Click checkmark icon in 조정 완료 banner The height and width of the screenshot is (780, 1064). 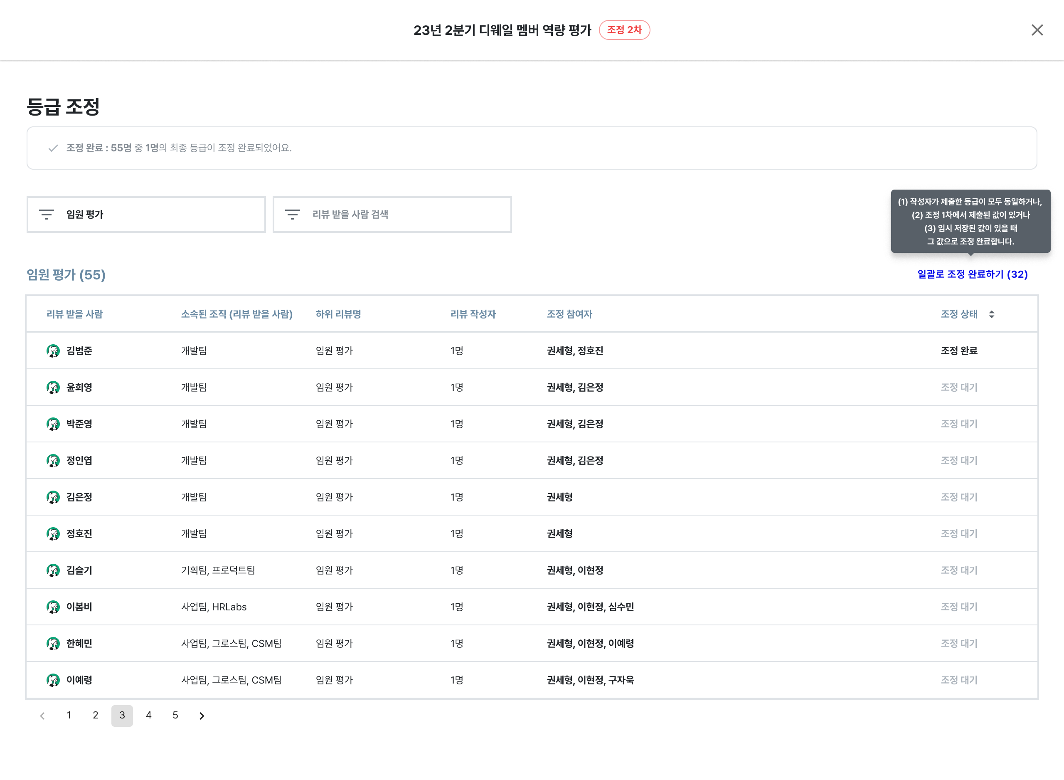(53, 148)
